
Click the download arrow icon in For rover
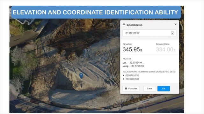pos(126,89)
